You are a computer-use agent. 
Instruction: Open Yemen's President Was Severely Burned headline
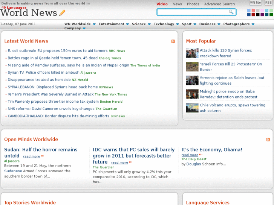coord(51,94)
